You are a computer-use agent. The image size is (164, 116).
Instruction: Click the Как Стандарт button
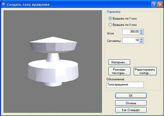[x=131, y=110]
